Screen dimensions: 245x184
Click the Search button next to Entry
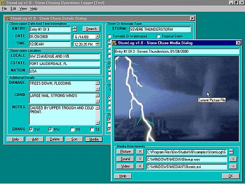click(x=91, y=29)
